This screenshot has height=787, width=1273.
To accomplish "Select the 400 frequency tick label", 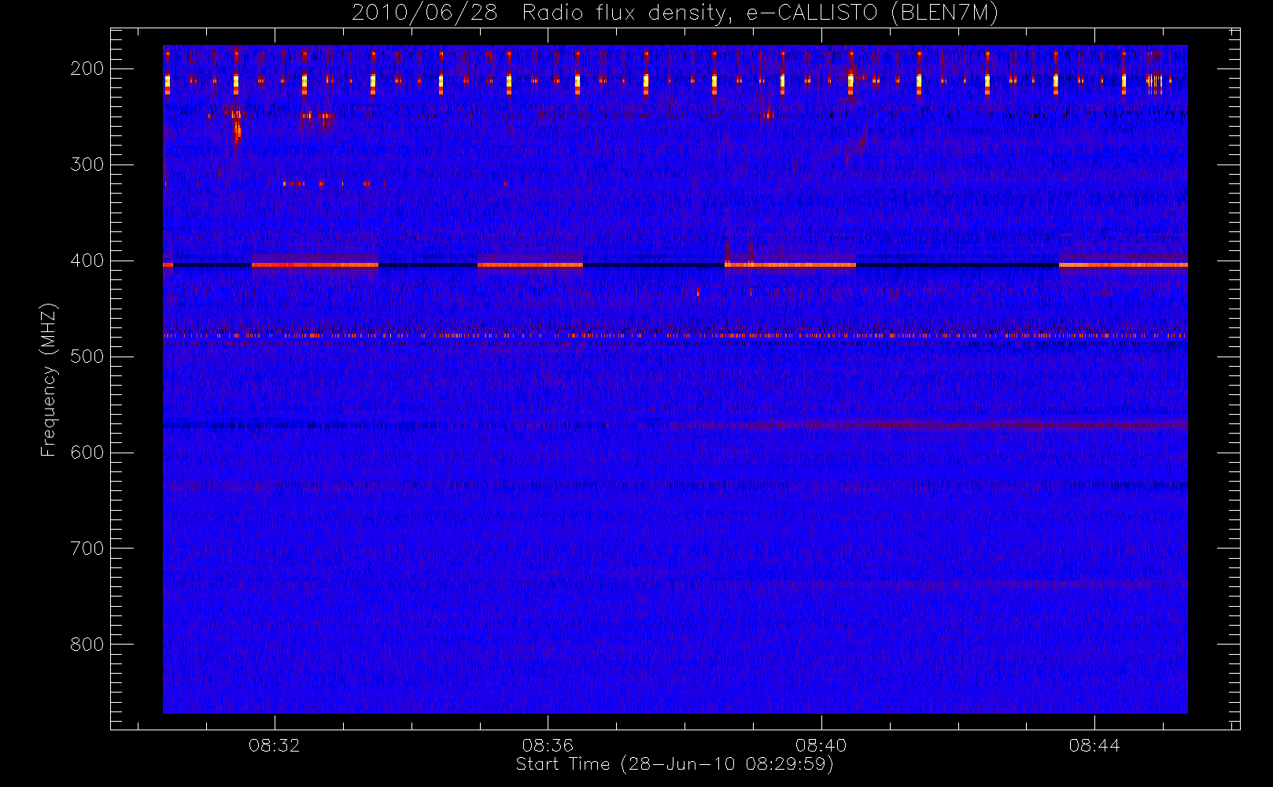I will click(87, 260).
